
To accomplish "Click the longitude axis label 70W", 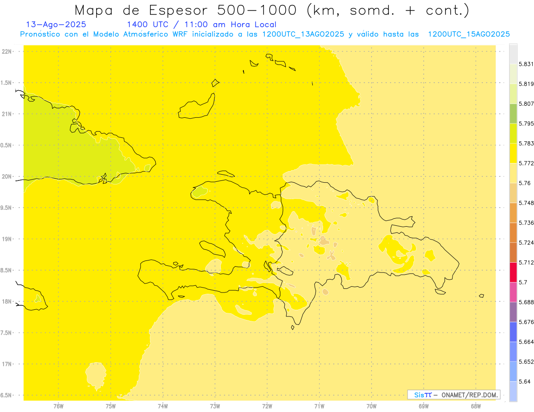I will 372,406.
